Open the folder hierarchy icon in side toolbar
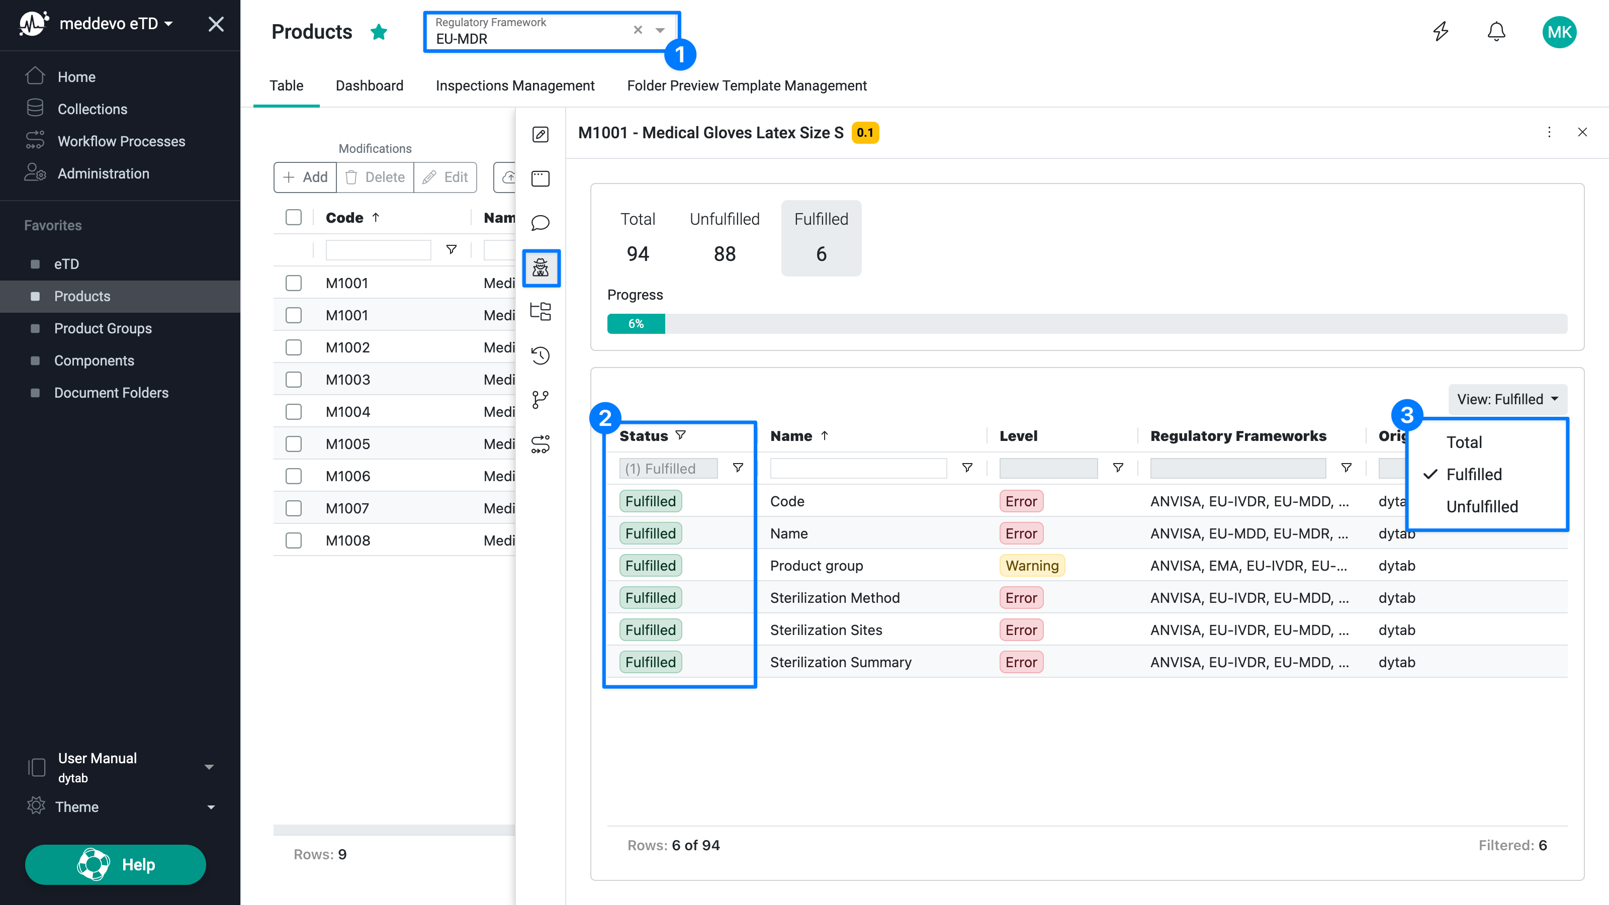Screen dimensions: 1609x905 (x=540, y=311)
